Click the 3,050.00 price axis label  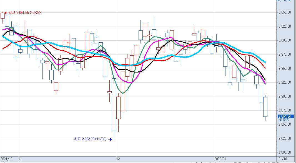[285, 12]
